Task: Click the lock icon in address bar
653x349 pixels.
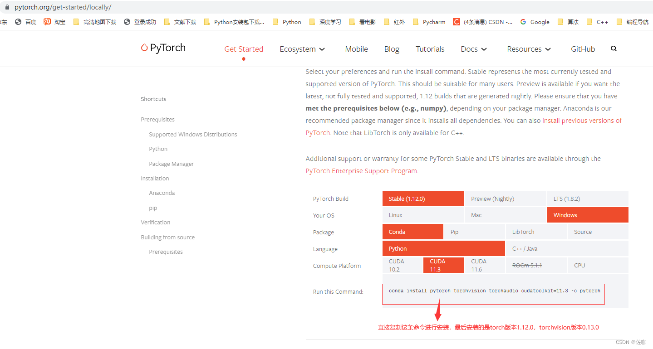Action: tap(7, 7)
